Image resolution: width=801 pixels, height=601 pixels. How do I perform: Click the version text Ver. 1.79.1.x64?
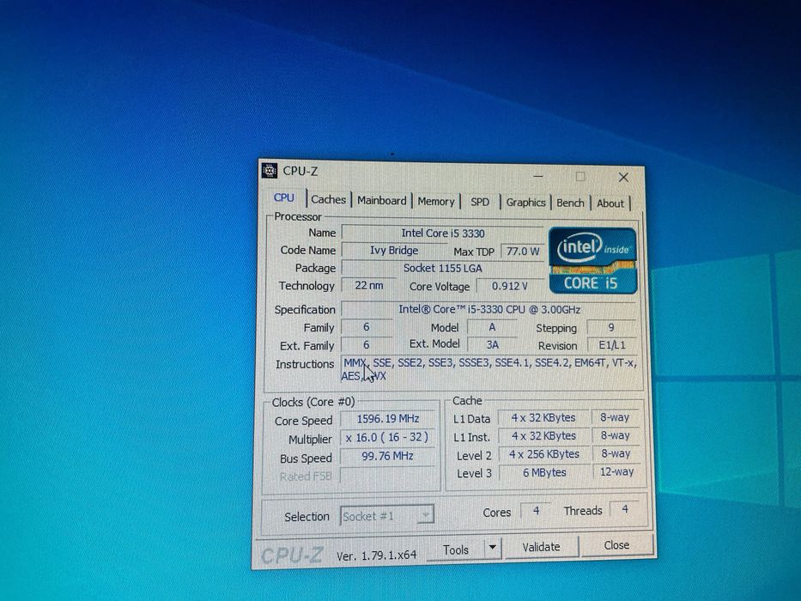coord(376,555)
